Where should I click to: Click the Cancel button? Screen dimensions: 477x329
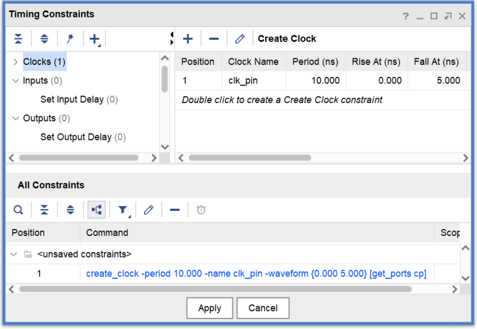point(263,308)
